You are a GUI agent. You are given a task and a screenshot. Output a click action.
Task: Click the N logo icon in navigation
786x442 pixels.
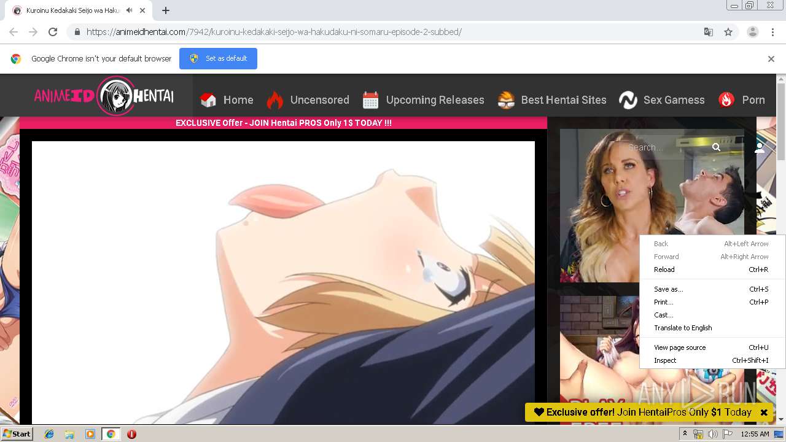[628, 100]
